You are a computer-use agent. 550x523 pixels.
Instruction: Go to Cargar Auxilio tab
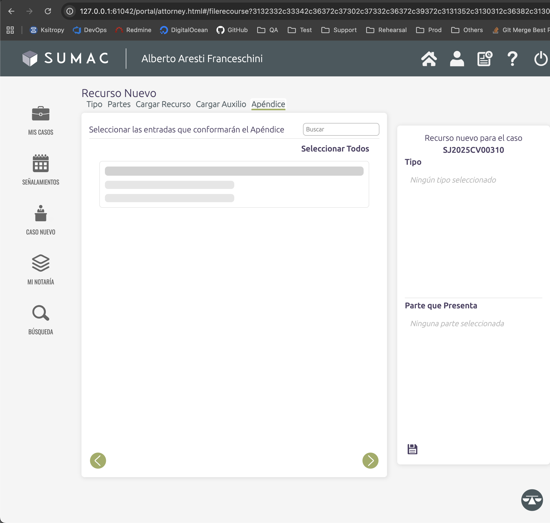[221, 104]
